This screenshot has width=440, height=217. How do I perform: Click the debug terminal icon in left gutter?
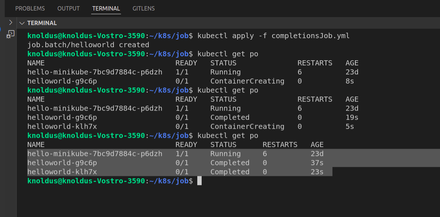point(11,34)
